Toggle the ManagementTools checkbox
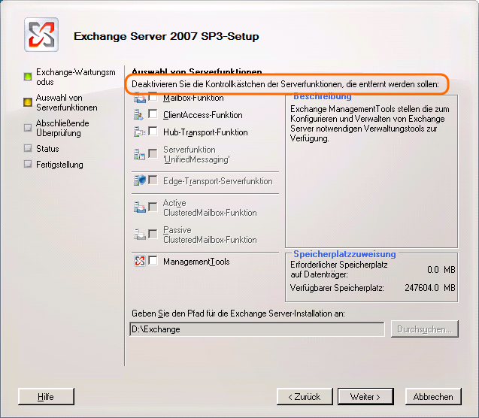 (153, 261)
